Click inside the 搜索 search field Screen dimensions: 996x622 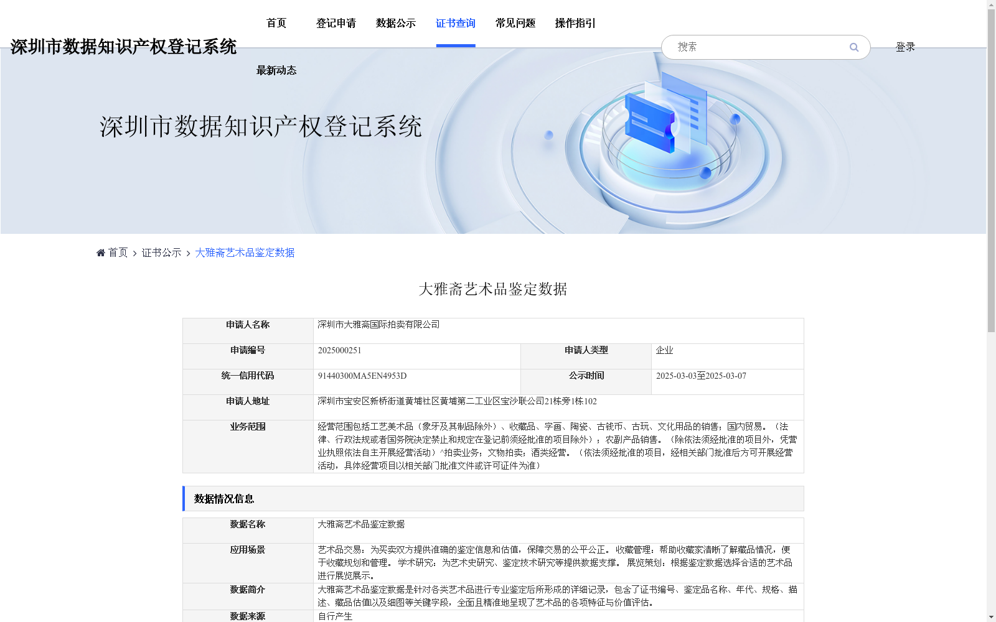pos(747,47)
